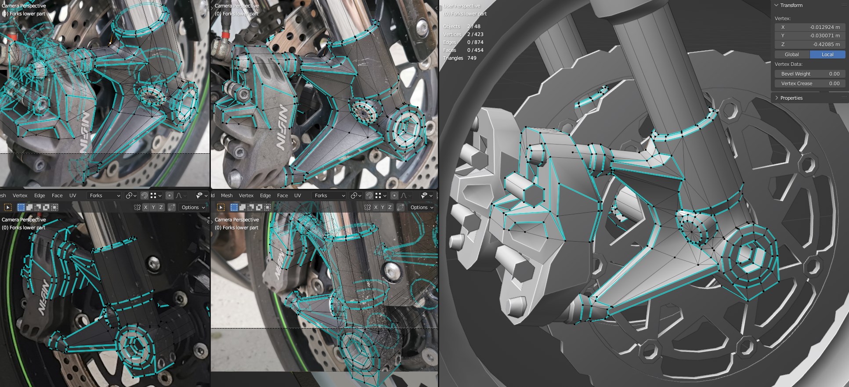
Task: Toggle proportional editing in left viewport header
Action: 170,195
